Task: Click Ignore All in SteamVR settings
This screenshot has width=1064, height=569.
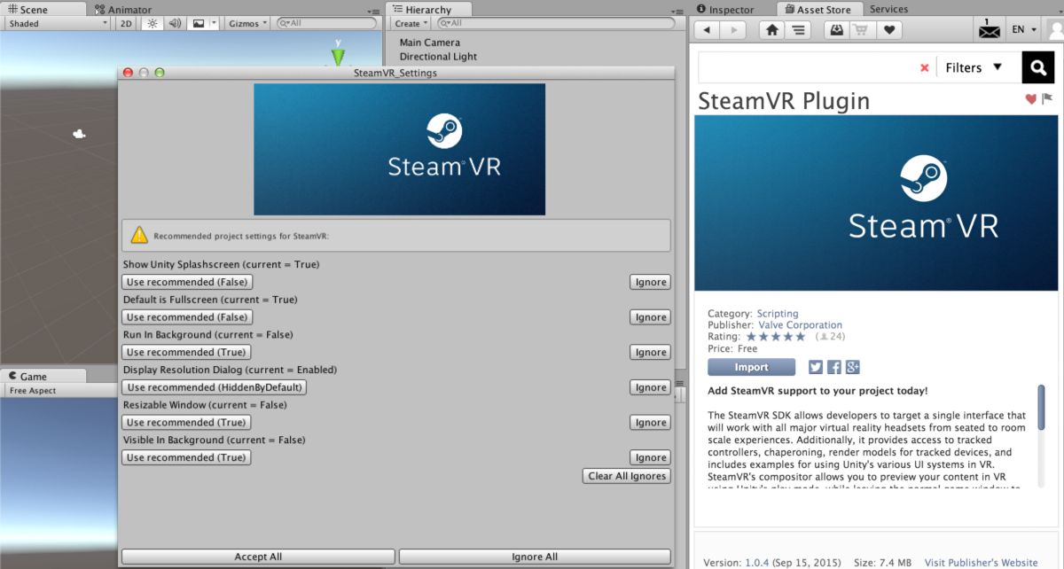Action: (535, 557)
